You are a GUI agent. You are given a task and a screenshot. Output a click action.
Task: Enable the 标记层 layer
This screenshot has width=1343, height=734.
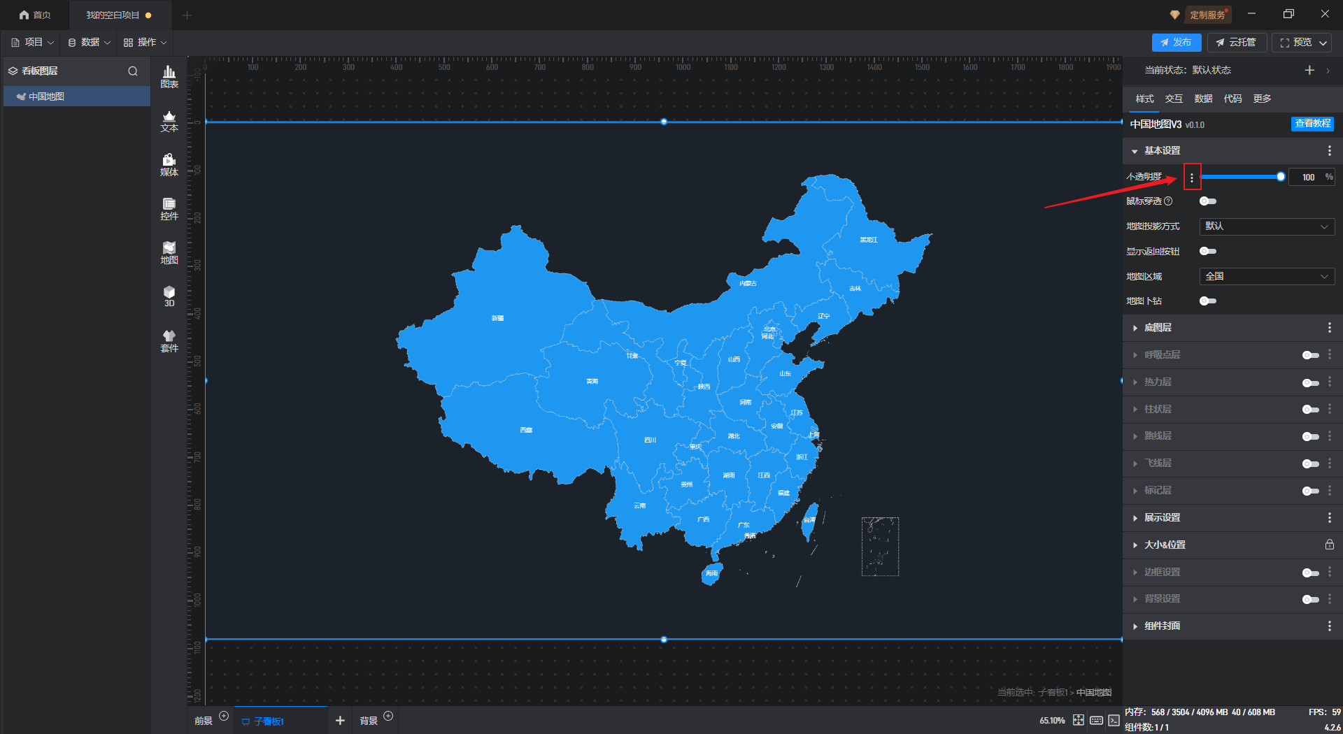(1311, 491)
